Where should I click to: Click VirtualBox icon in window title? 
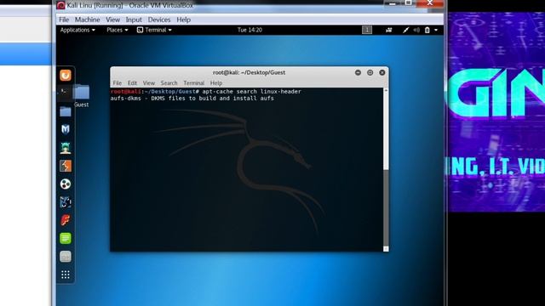[60, 5]
